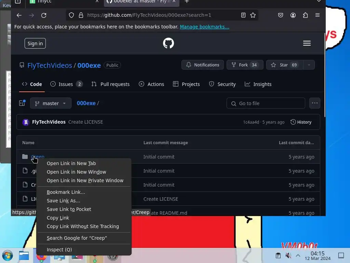View commit History
350x263 pixels.
[301, 122]
